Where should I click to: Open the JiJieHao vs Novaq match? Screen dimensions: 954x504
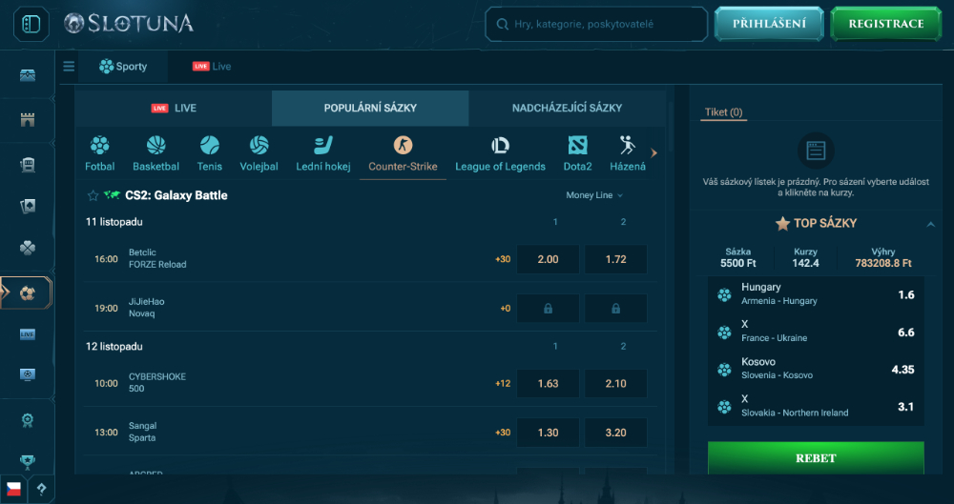pos(147,308)
